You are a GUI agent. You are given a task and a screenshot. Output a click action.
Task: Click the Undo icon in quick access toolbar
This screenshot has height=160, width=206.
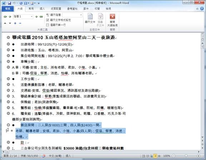pos(15,3)
